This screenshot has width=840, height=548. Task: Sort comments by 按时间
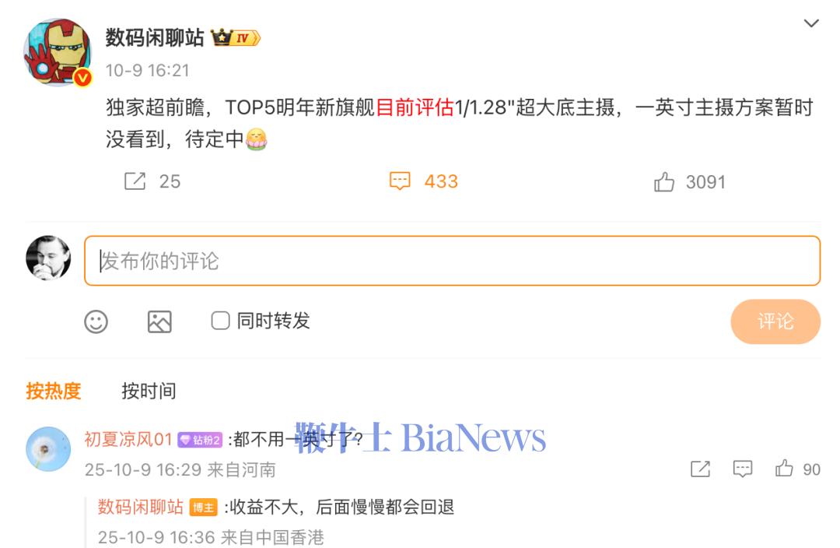click(149, 391)
